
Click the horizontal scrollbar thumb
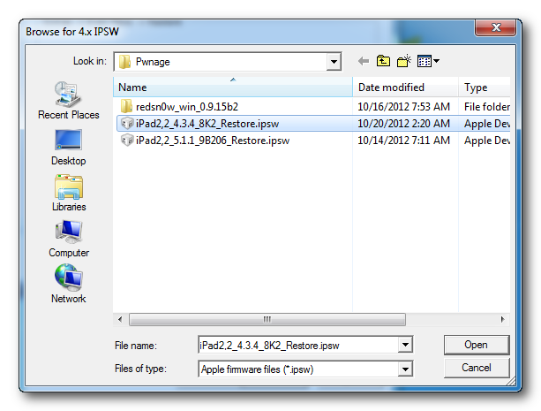267,319
